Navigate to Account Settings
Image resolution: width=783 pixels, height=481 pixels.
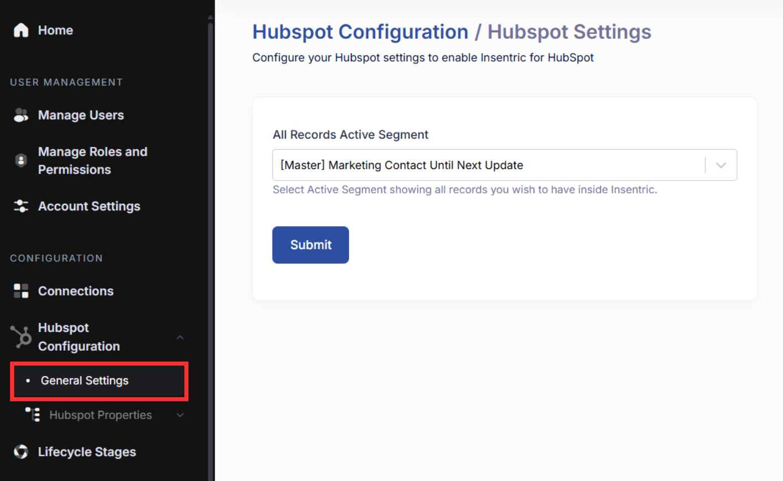coord(89,206)
